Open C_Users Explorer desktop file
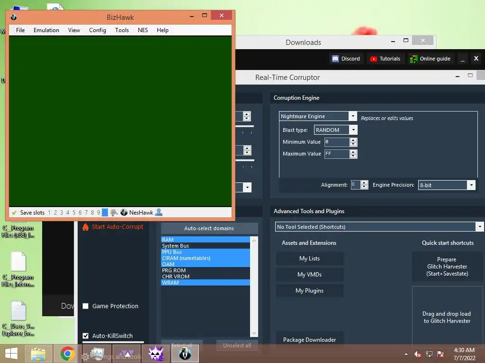 click(x=18, y=318)
